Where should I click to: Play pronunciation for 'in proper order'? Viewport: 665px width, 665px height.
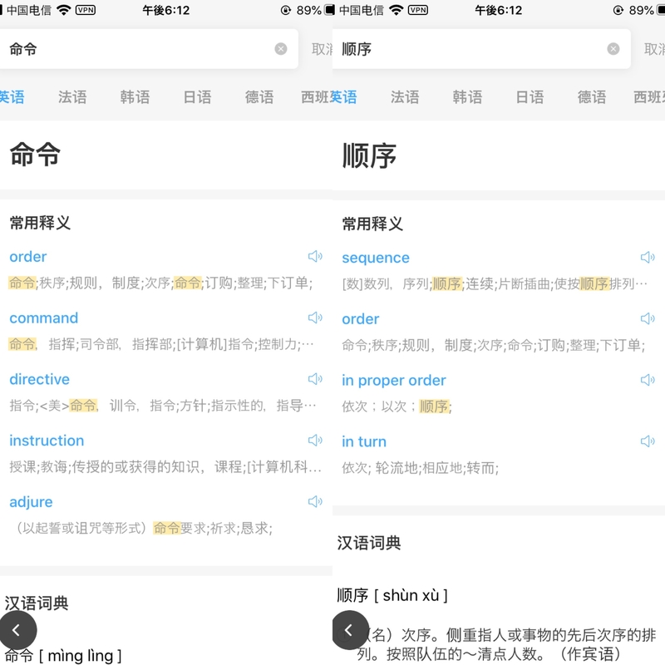coord(648,380)
